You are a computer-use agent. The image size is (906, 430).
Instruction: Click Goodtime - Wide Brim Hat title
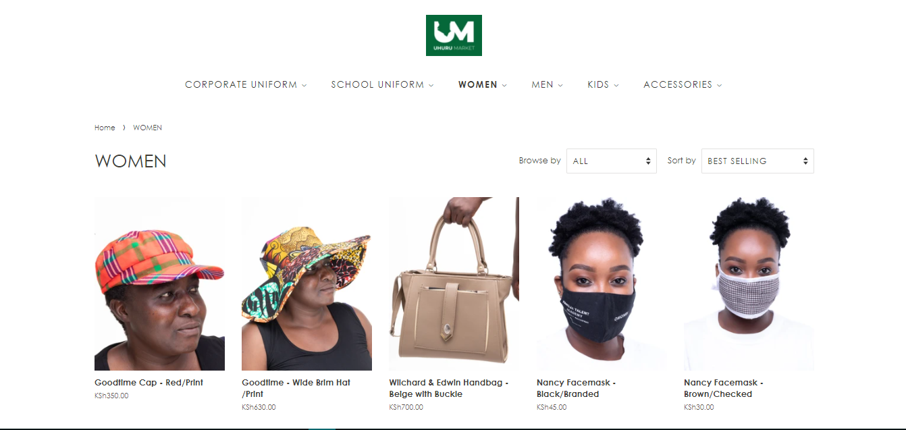[296, 388]
